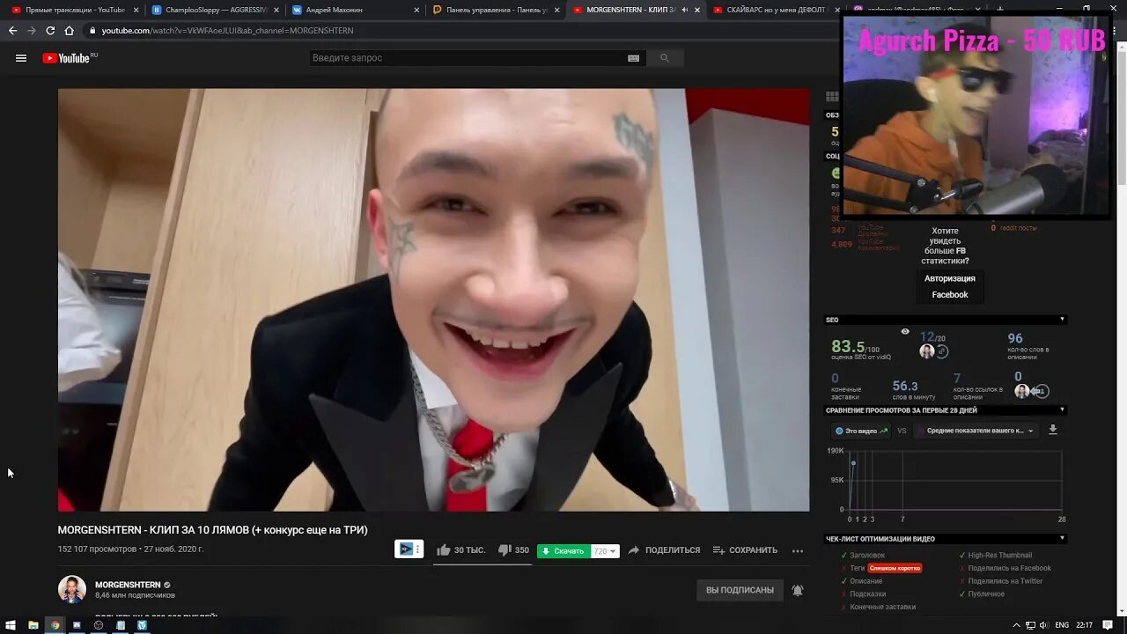The height and width of the screenshot is (634, 1127).
Task: Open the three-dot more actions menu
Action: [x=798, y=550]
